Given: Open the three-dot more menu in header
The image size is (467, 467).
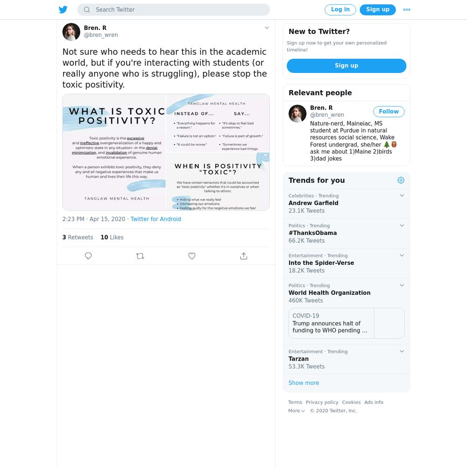Looking at the screenshot, I should pos(407,9).
